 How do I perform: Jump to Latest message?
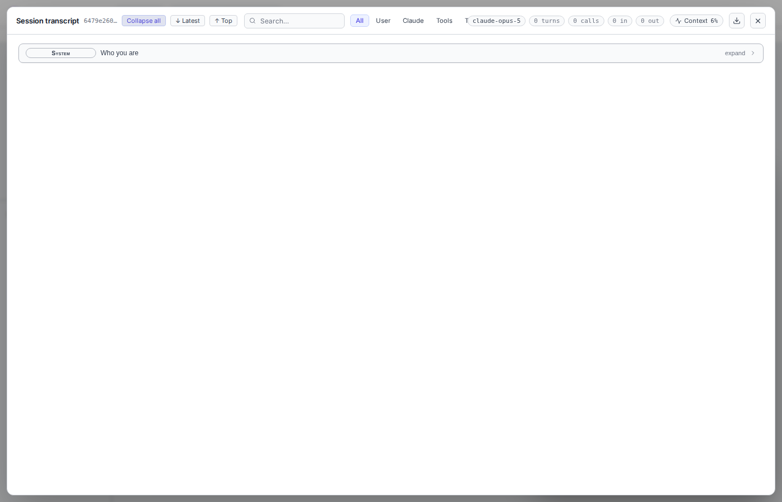(x=188, y=21)
